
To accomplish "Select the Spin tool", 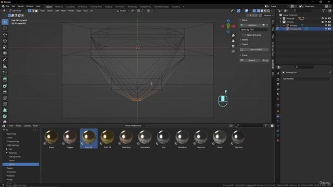I will point(5,116).
